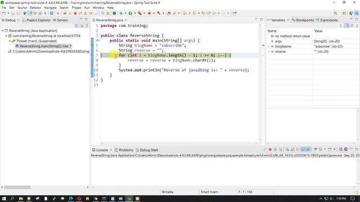This screenshot has width=360, height=202.
Task: Toggle Show Type Names in Variables view
Action: [341, 26]
